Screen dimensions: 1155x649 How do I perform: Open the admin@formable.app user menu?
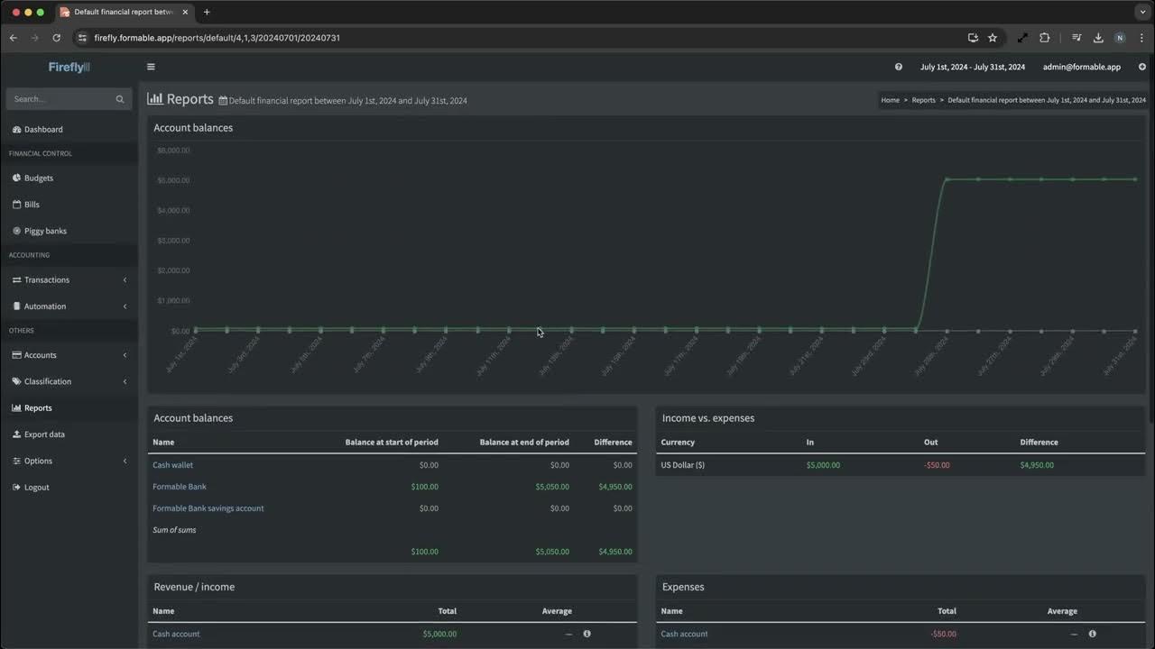pyautogui.click(x=1081, y=67)
